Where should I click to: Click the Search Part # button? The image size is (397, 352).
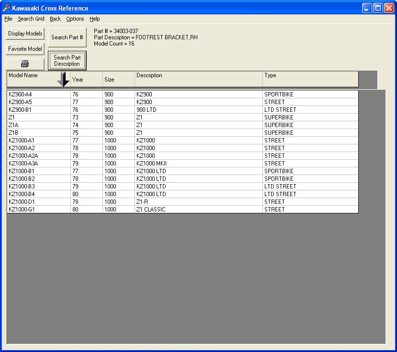click(x=67, y=37)
